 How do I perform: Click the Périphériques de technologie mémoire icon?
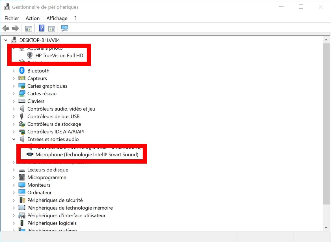[22, 208]
